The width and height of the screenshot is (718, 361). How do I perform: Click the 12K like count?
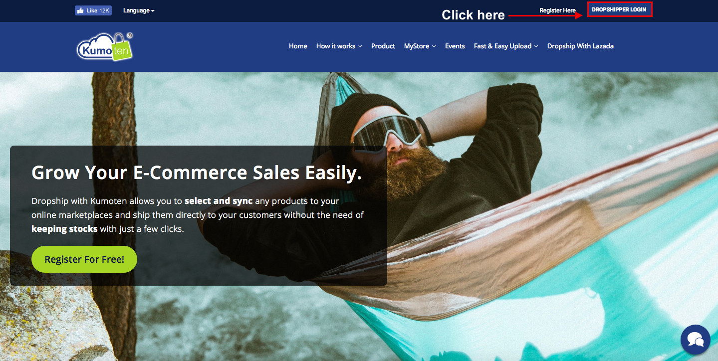click(104, 10)
